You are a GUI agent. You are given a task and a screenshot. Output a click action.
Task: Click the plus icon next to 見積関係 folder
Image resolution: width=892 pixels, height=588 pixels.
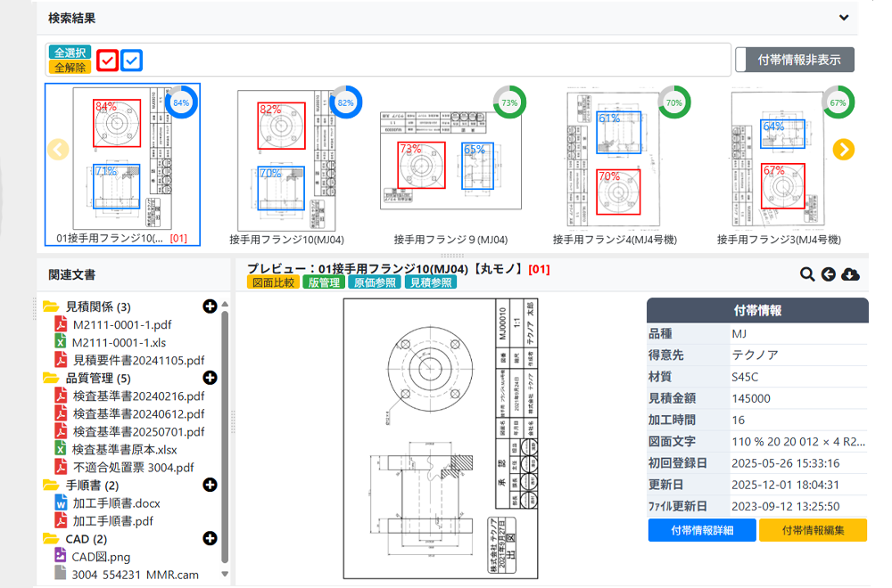[x=210, y=306]
